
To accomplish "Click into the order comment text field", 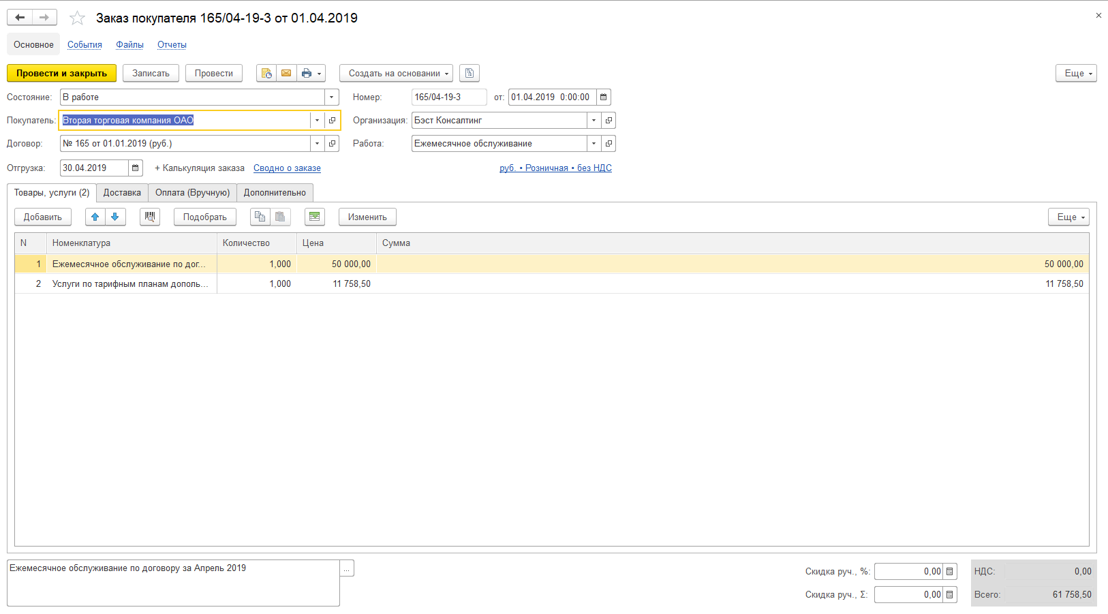I will pos(173,583).
